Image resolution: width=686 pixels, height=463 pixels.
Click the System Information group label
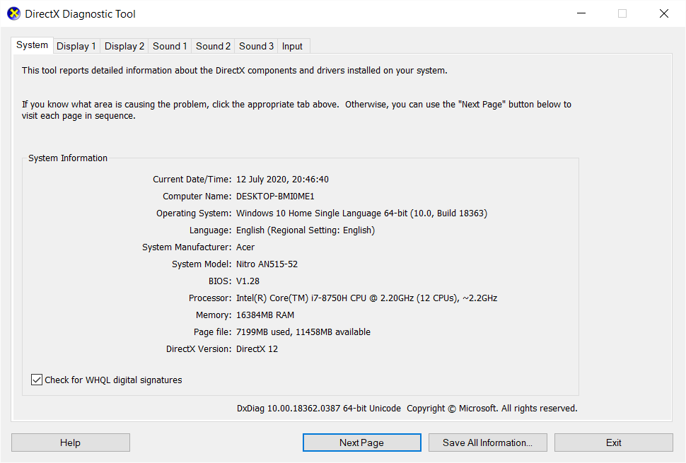coord(68,158)
